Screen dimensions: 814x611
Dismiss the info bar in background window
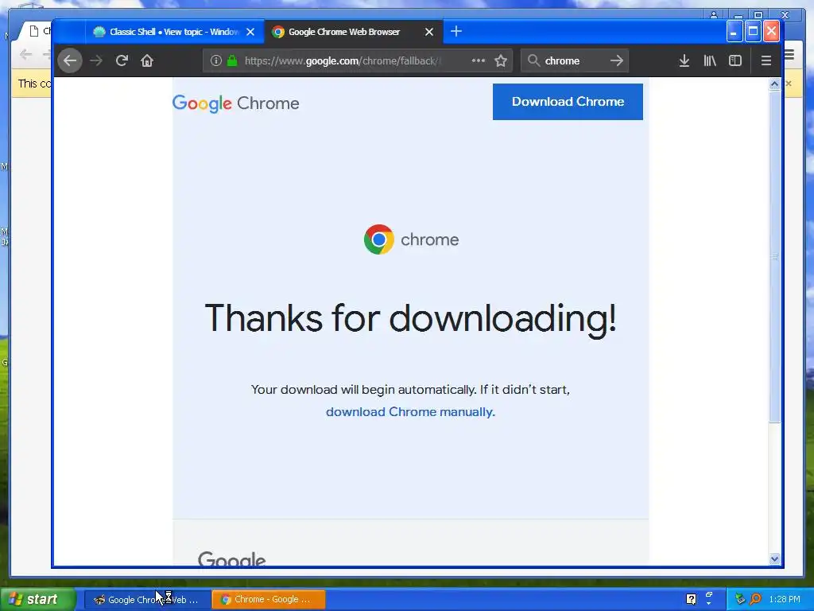click(789, 83)
